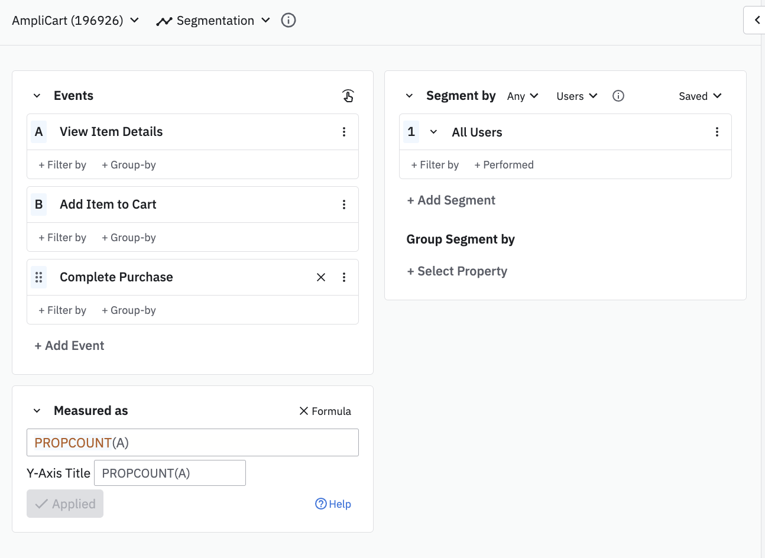This screenshot has height=558, width=765.
Task: Click the Help question mark icon
Action: click(x=321, y=504)
